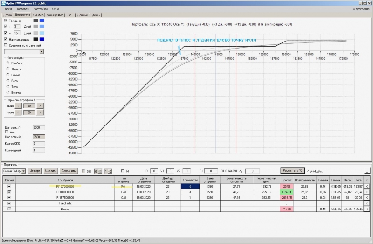Click the Кол-во дней input field
This screenshot has width=373, height=244.
coord(39,150)
